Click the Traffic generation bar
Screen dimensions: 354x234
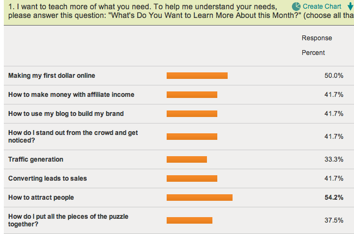coord(187,159)
